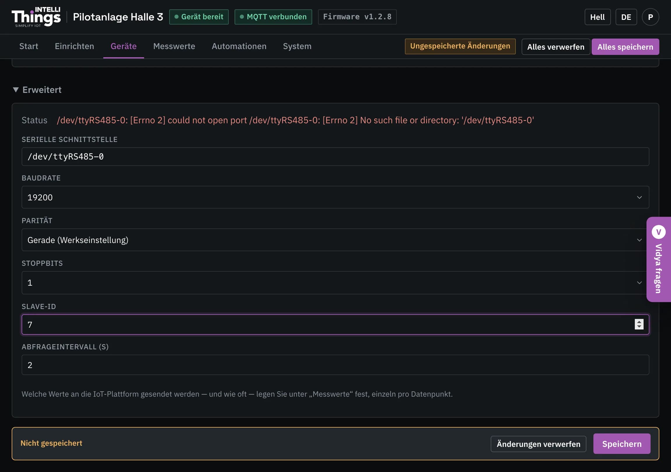The width and height of the screenshot is (671, 472).
Task: Collapse the Erweitert section
Action: pos(37,90)
